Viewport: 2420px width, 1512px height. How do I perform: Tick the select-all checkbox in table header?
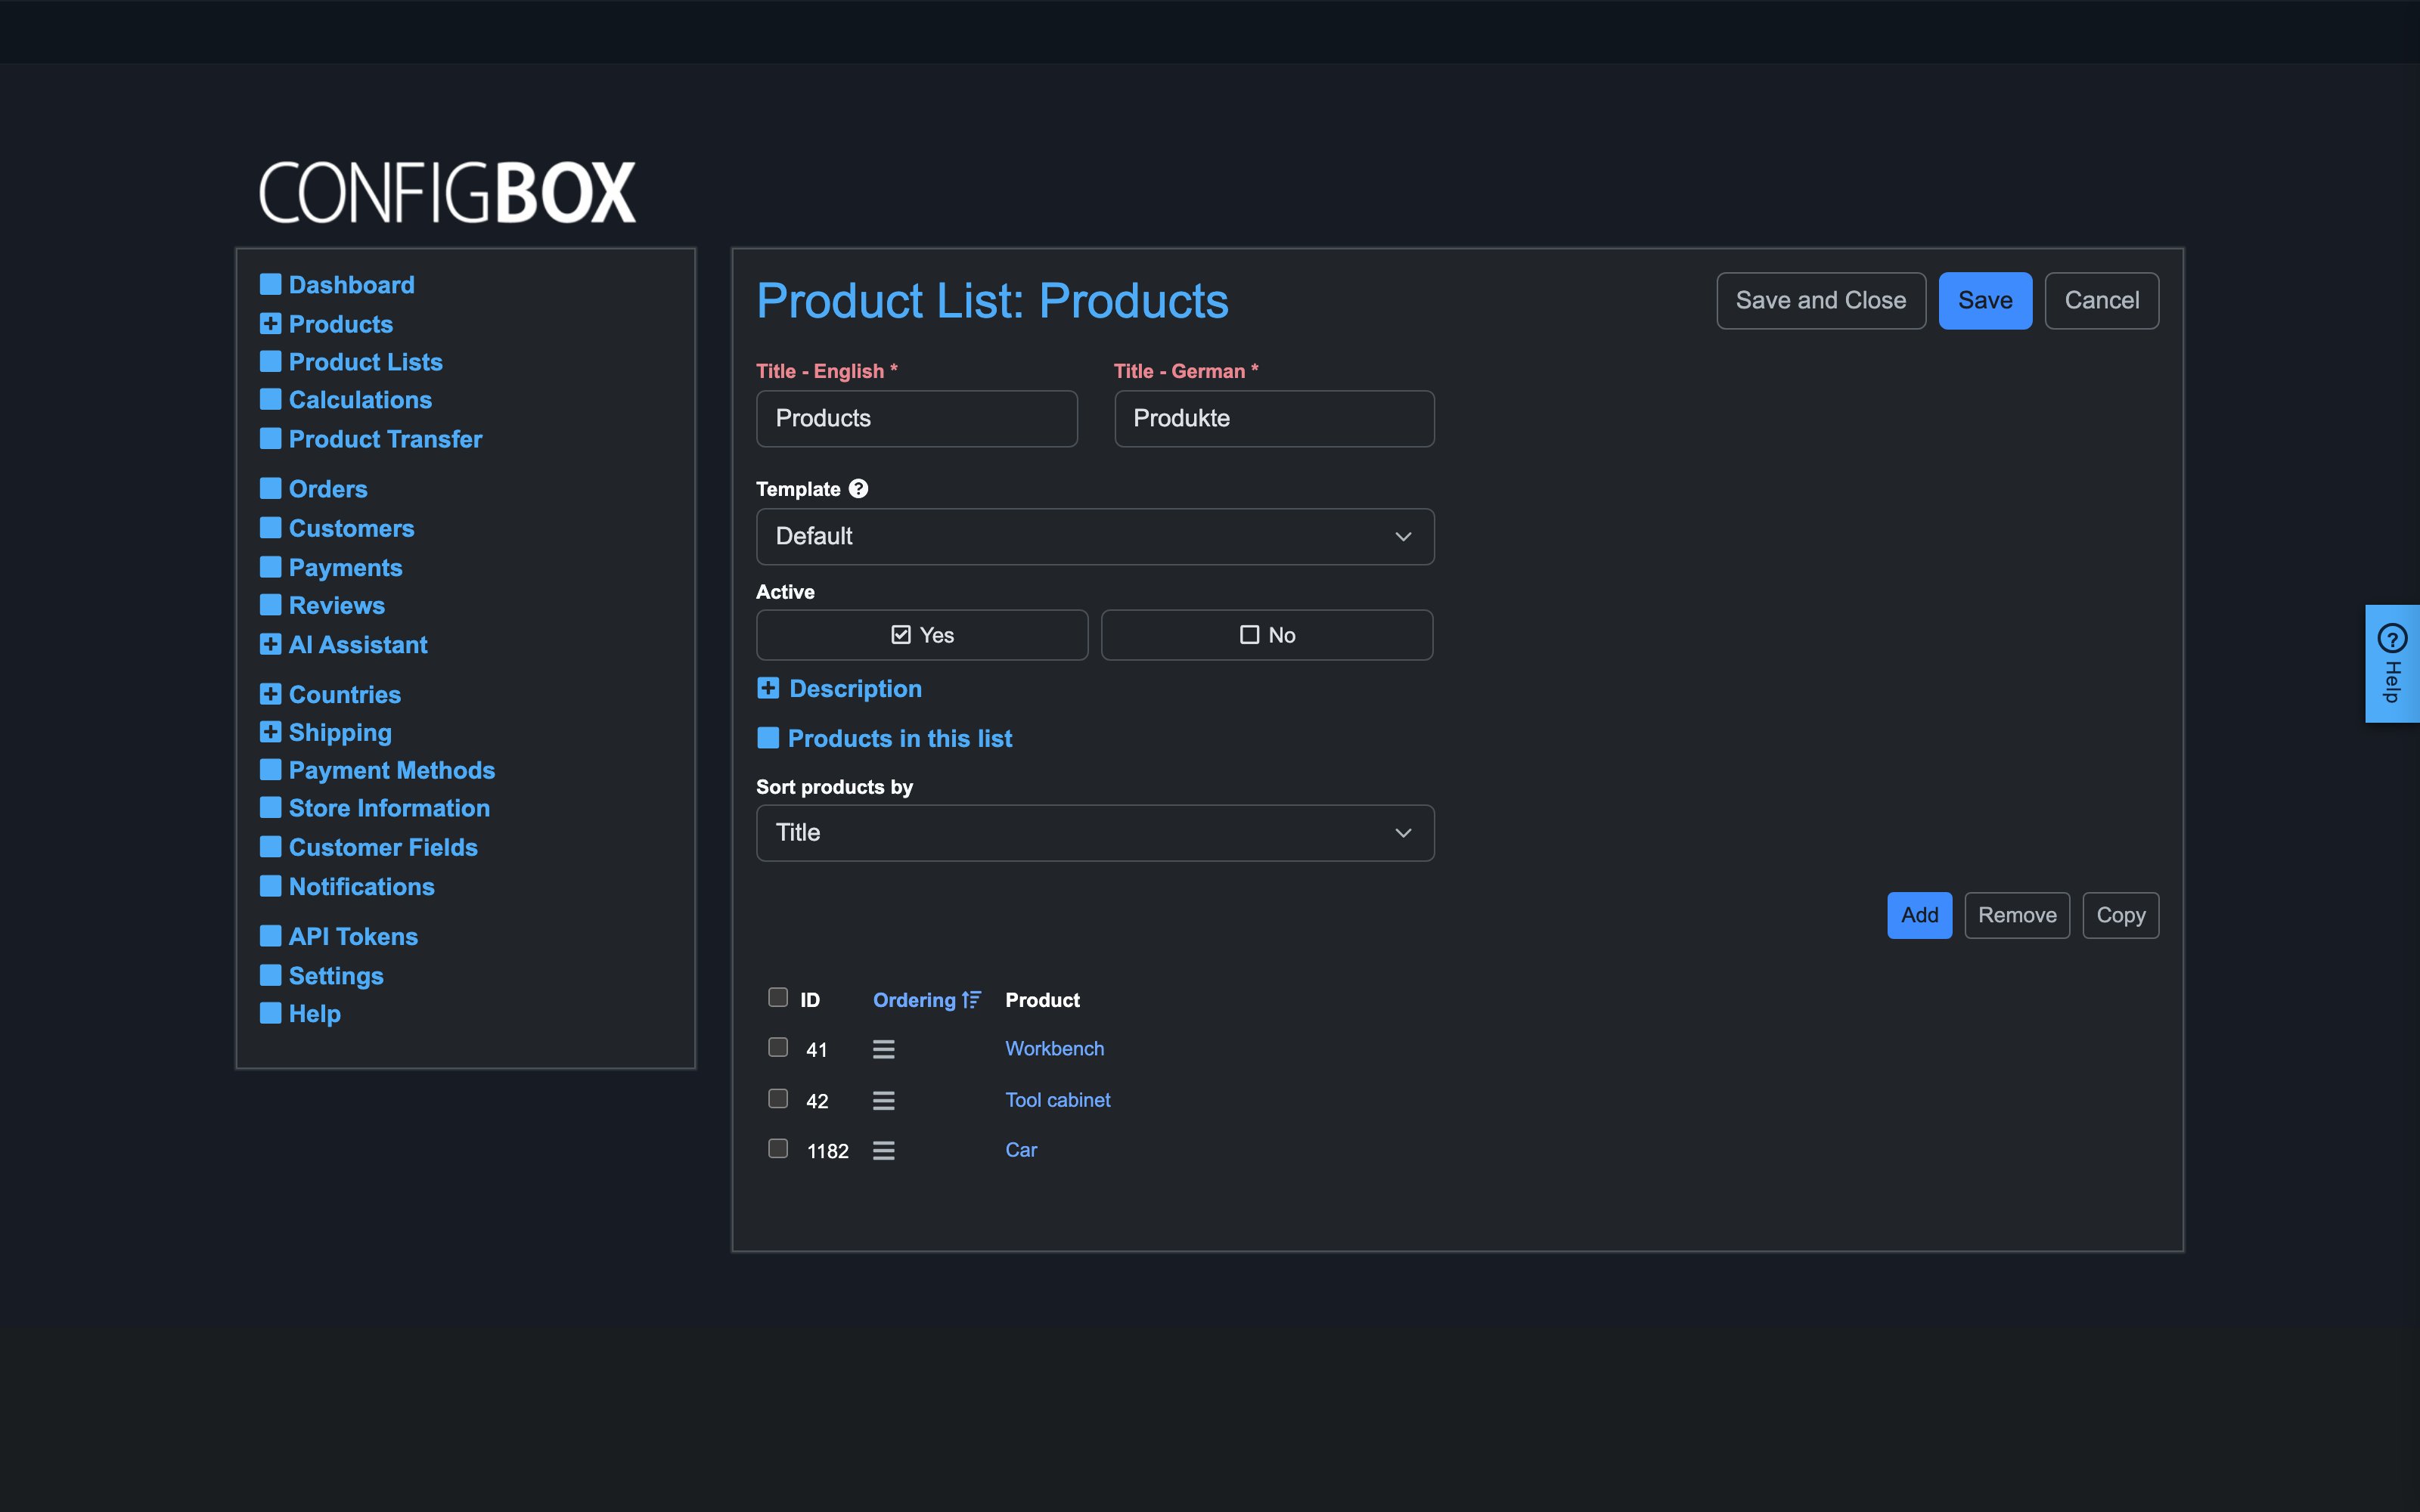[778, 997]
